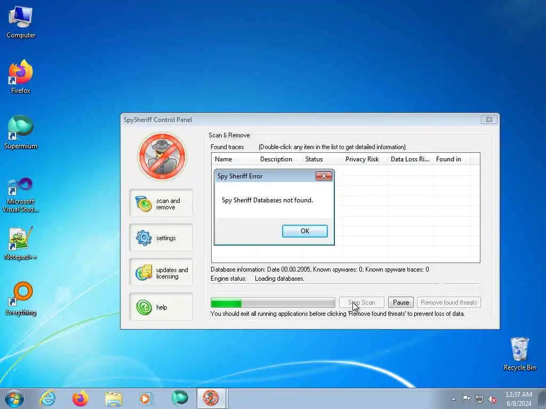Open updates and licensing section

[161, 272]
